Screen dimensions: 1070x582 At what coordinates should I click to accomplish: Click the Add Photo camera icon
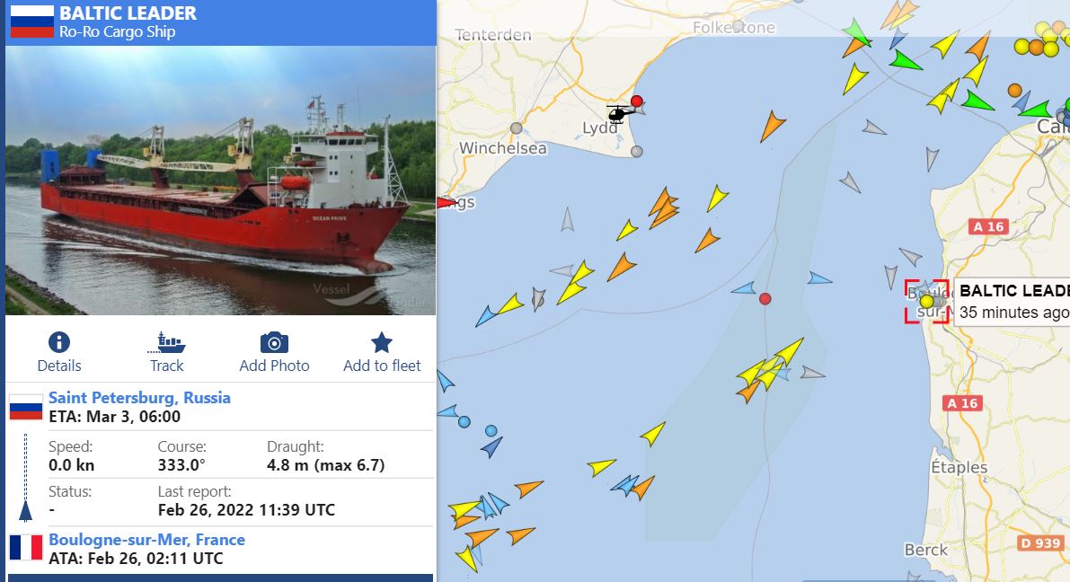click(274, 342)
